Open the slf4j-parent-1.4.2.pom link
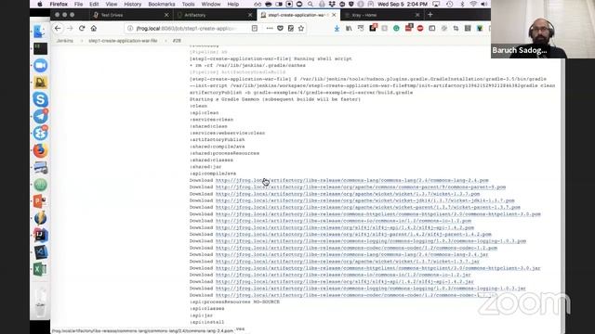 pyautogui.click(x=353, y=235)
